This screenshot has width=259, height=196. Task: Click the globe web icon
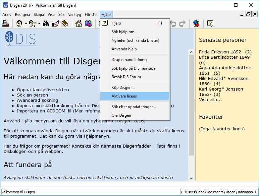196,24
